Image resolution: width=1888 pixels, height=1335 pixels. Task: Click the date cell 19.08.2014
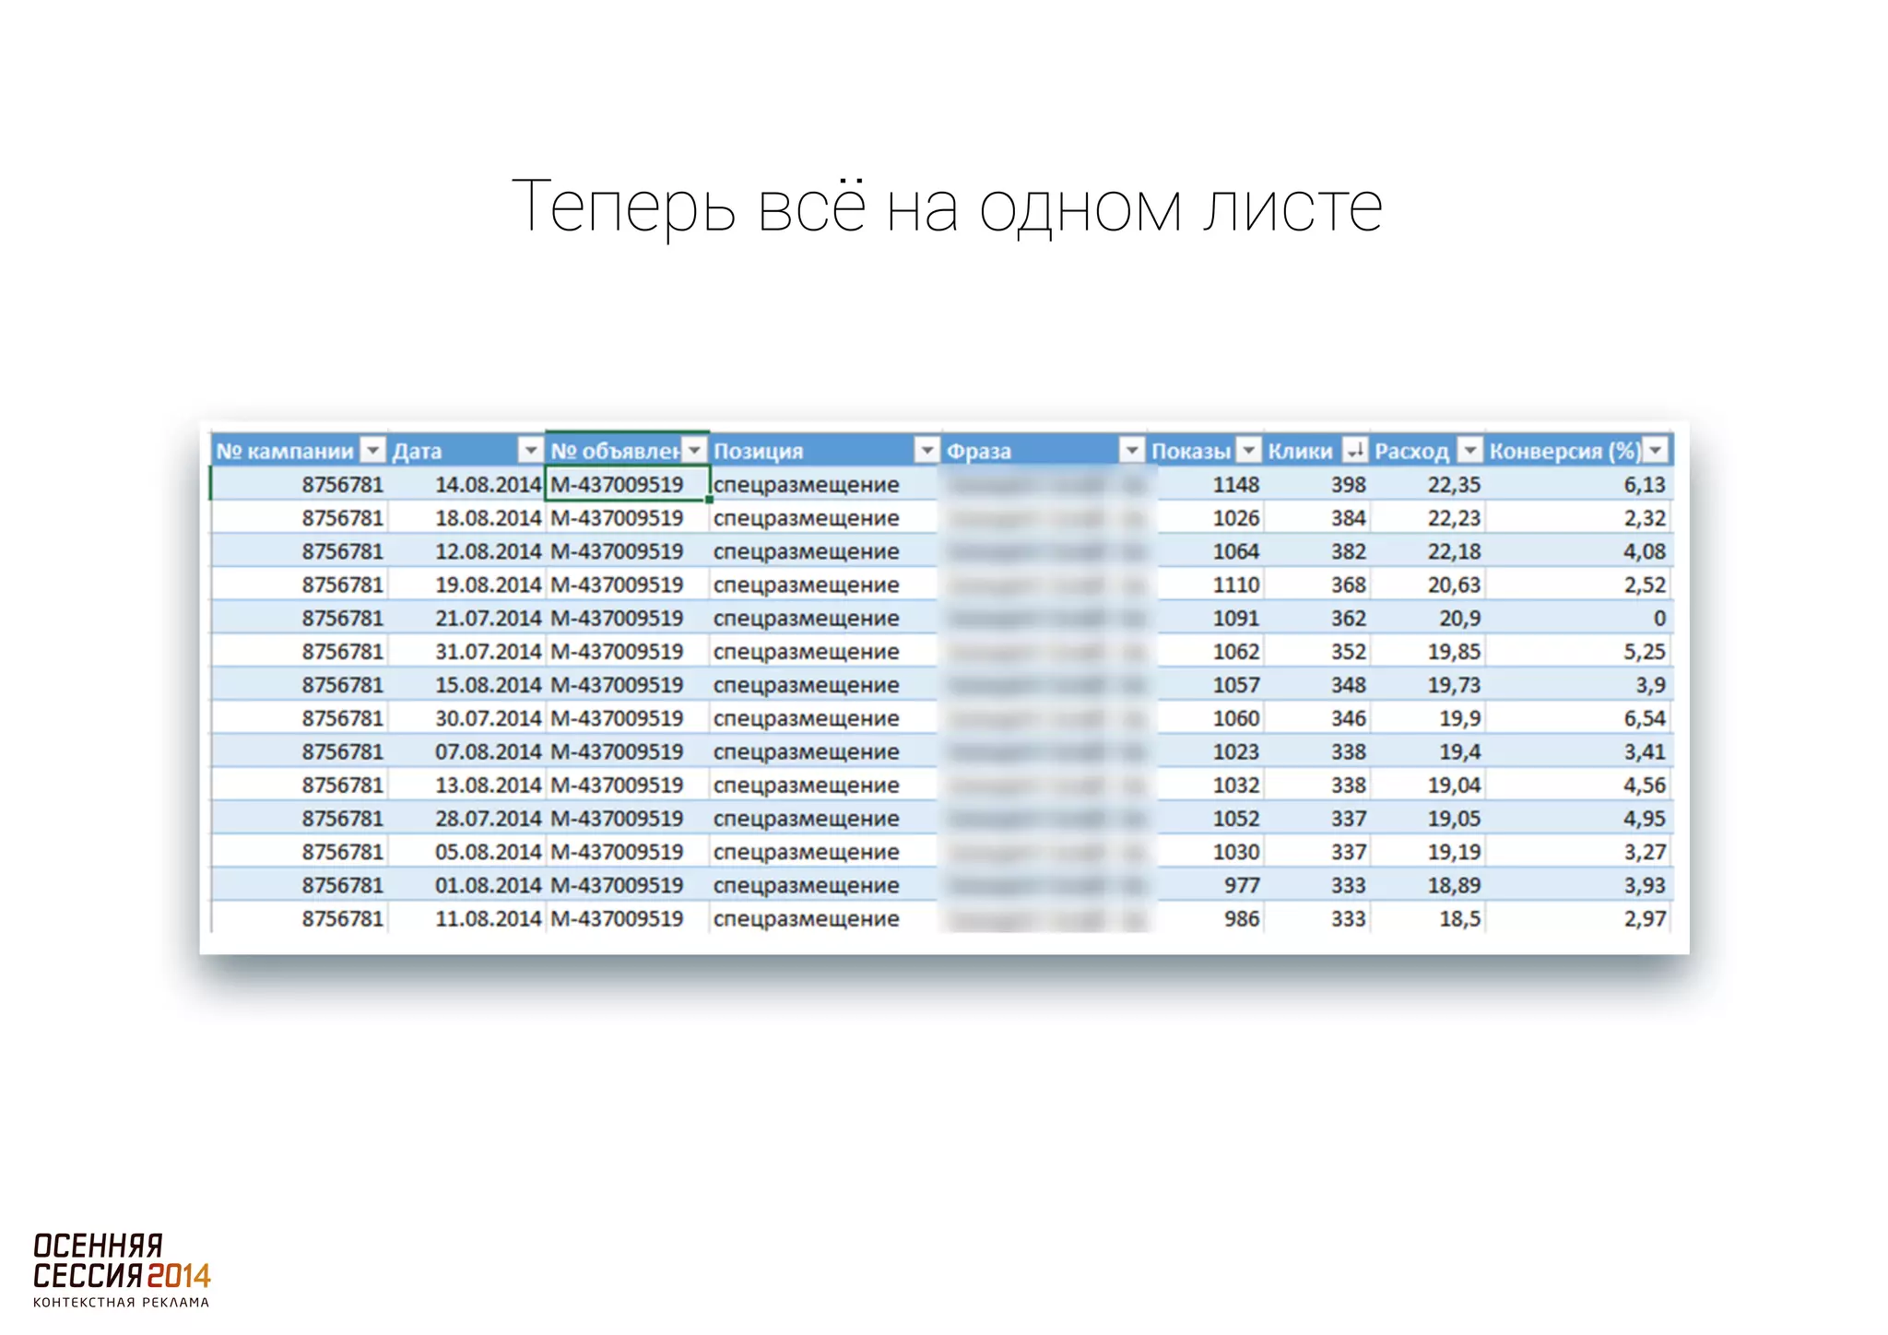point(466,585)
